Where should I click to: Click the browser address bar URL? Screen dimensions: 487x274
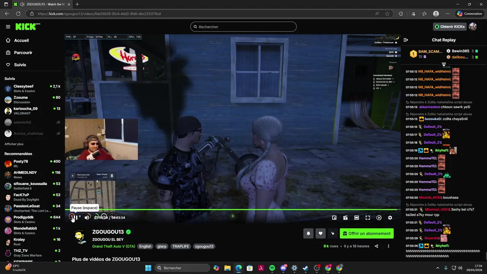tap(99, 14)
